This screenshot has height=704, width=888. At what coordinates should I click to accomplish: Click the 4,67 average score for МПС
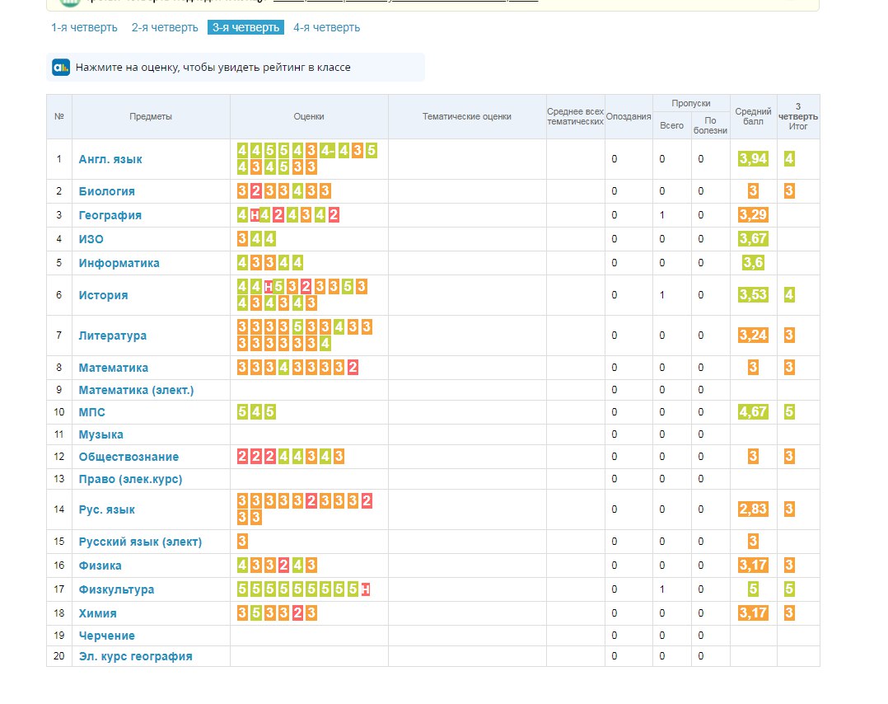click(753, 412)
